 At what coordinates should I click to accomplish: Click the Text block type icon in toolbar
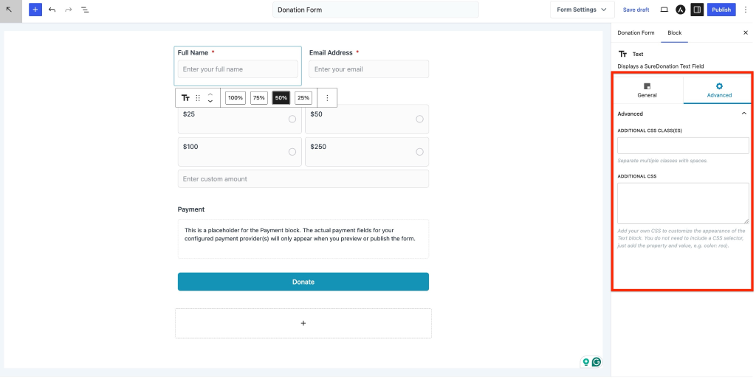click(x=185, y=98)
